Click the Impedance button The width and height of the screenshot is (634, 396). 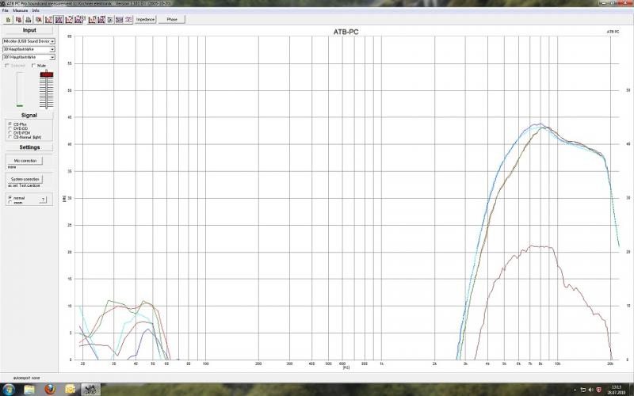pos(145,19)
